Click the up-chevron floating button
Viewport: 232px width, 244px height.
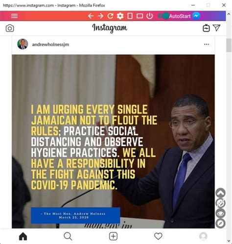pos(220,193)
